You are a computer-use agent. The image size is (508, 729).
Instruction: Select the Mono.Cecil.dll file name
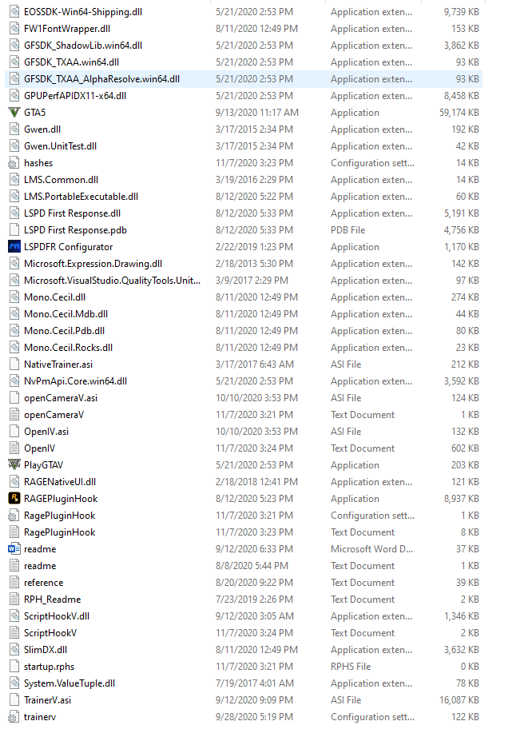pyautogui.click(x=55, y=297)
